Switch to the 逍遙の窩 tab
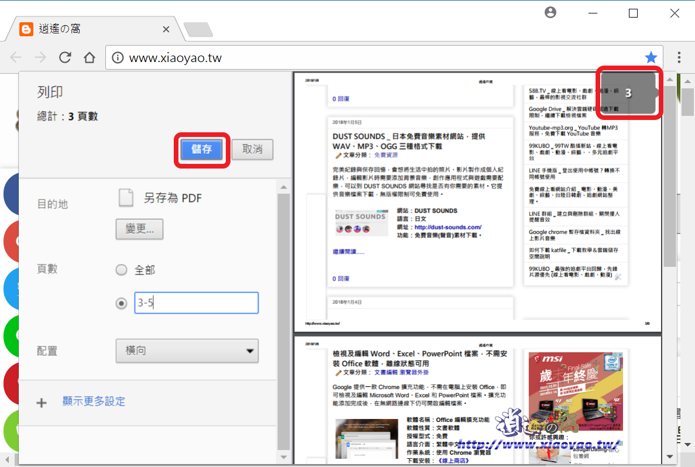 (x=94, y=29)
